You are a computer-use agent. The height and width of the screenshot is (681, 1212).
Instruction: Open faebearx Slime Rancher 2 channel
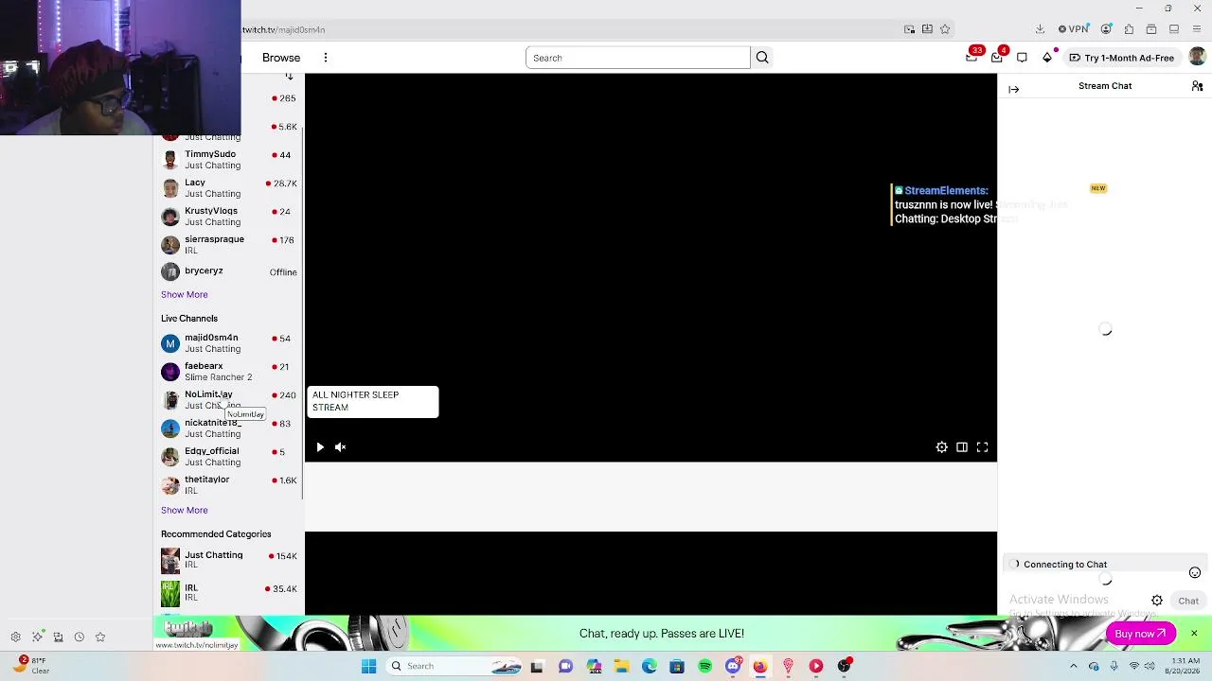pos(228,371)
